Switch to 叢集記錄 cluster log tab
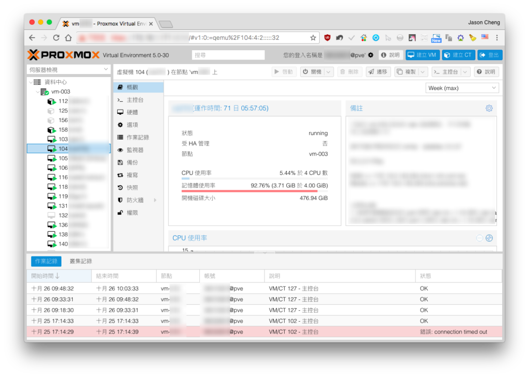Image resolution: width=529 pixels, height=377 pixels. 81,261
